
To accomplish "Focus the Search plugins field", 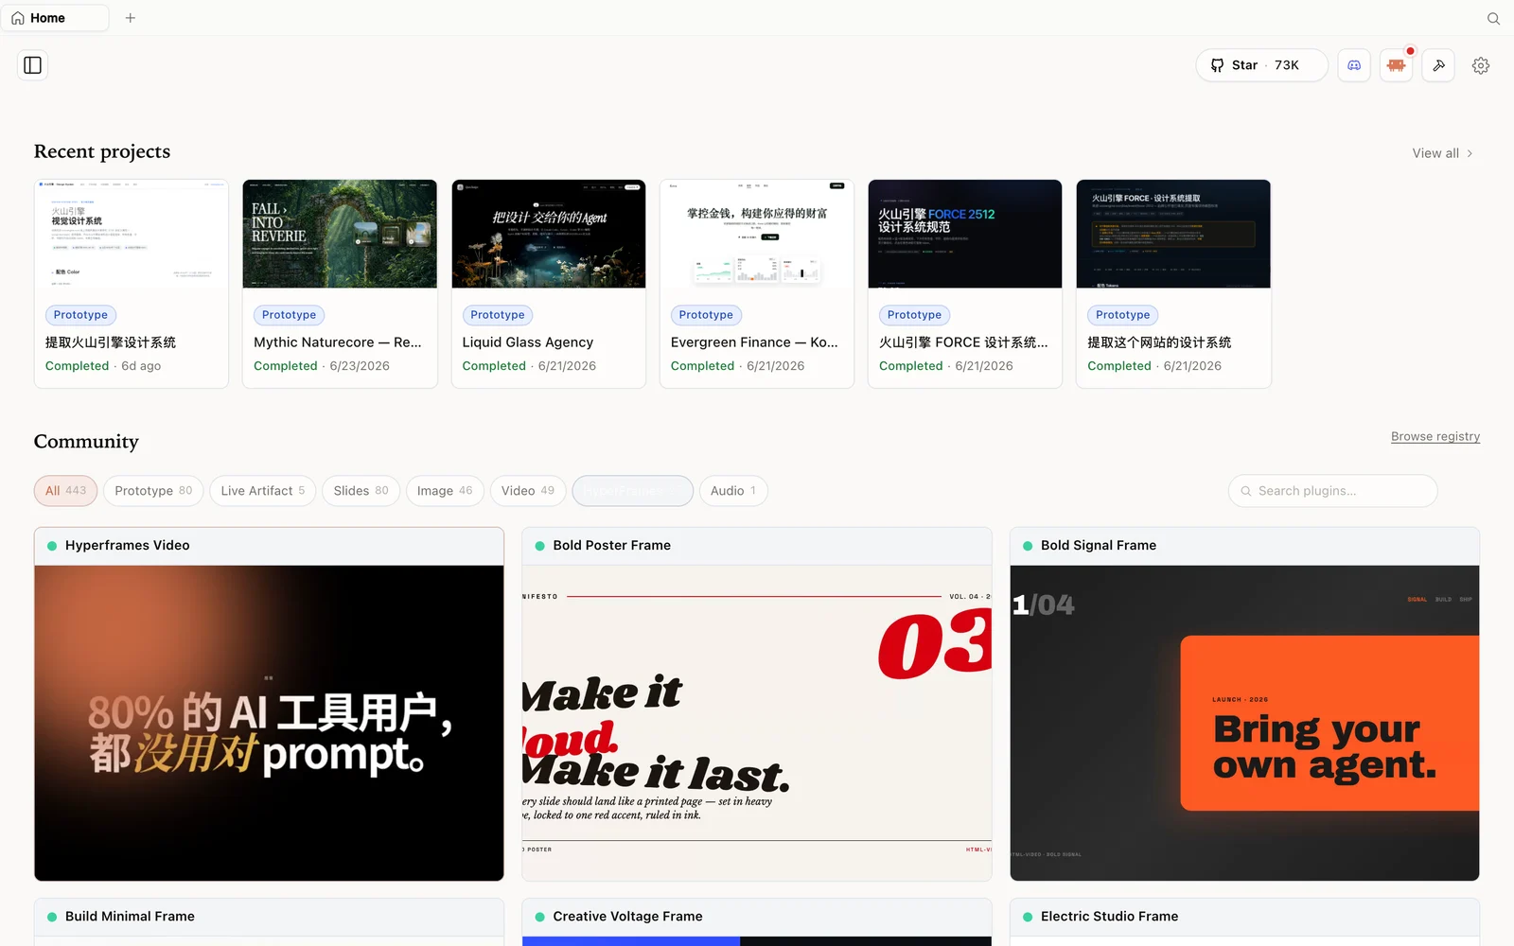I will pyautogui.click(x=1332, y=491).
